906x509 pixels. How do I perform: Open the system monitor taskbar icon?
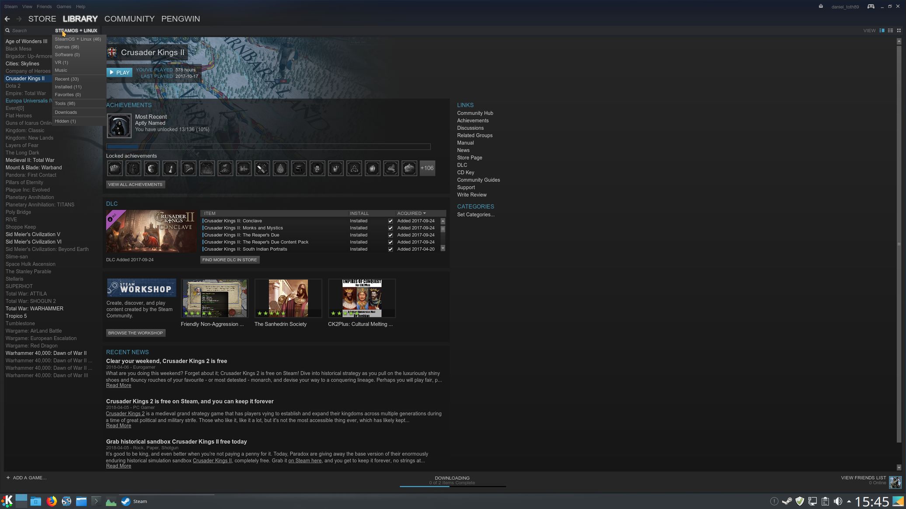111,502
